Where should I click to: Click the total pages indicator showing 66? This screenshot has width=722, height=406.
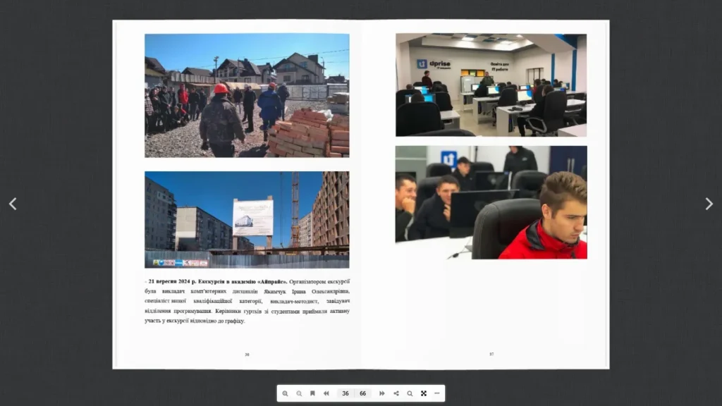click(363, 393)
